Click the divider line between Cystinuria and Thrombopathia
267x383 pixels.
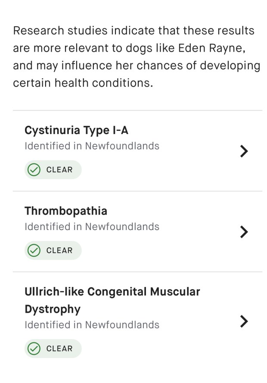[x=137, y=191]
